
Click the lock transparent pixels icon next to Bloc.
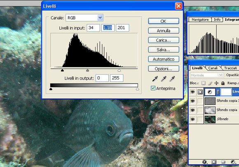coord(203,83)
